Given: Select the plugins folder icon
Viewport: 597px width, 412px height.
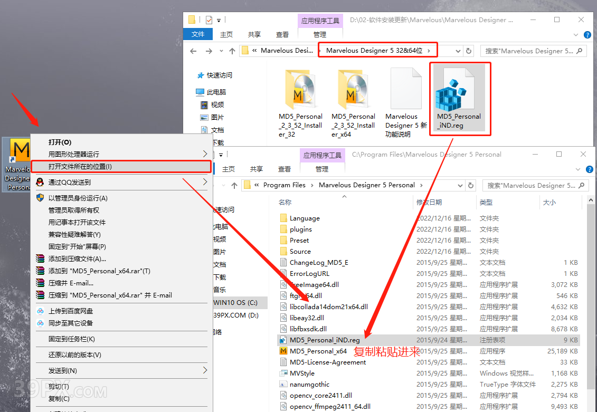Looking at the screenshot, I should coord(283,229).
